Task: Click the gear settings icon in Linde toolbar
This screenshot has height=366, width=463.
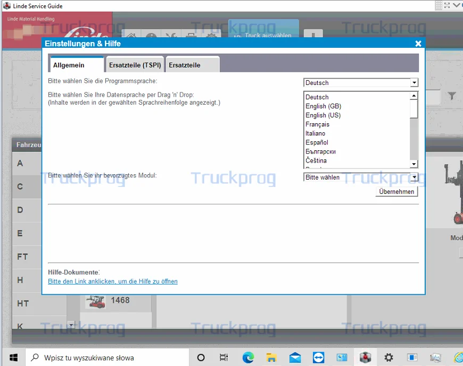Action: (x=211, y=35)
